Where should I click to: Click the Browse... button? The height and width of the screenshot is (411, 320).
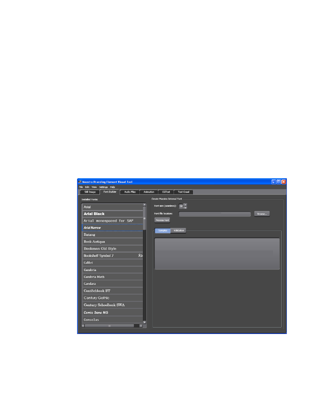tap(262, 214)
